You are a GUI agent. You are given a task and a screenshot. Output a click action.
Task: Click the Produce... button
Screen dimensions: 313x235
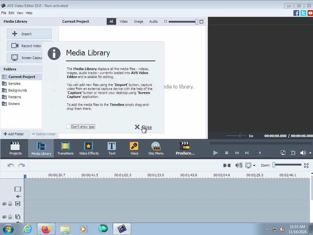click(185, 148)
